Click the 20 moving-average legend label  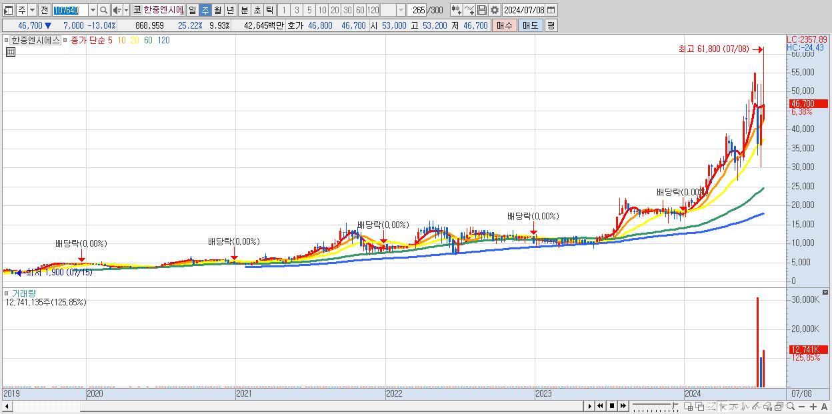135,40
